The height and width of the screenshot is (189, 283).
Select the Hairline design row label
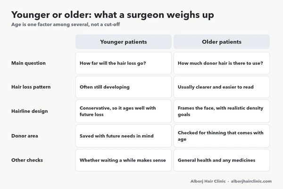[30, 111]
